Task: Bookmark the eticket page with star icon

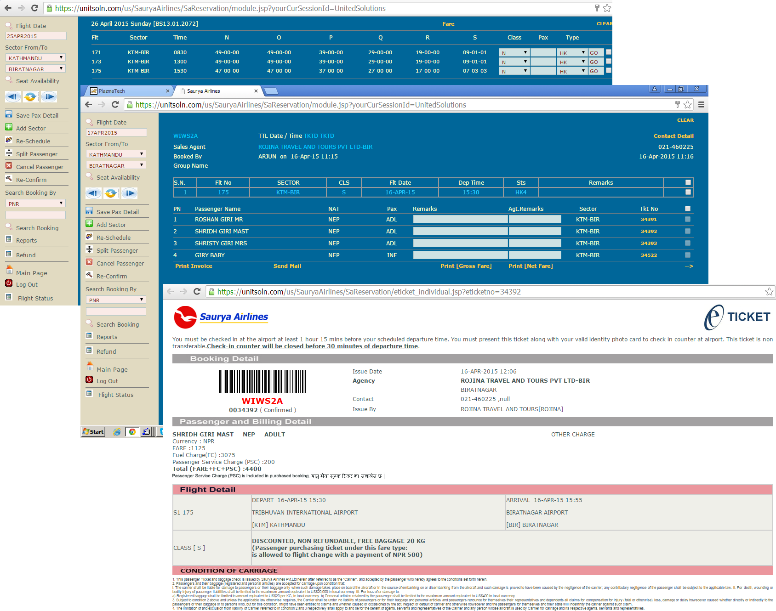Action: (769, 292)
